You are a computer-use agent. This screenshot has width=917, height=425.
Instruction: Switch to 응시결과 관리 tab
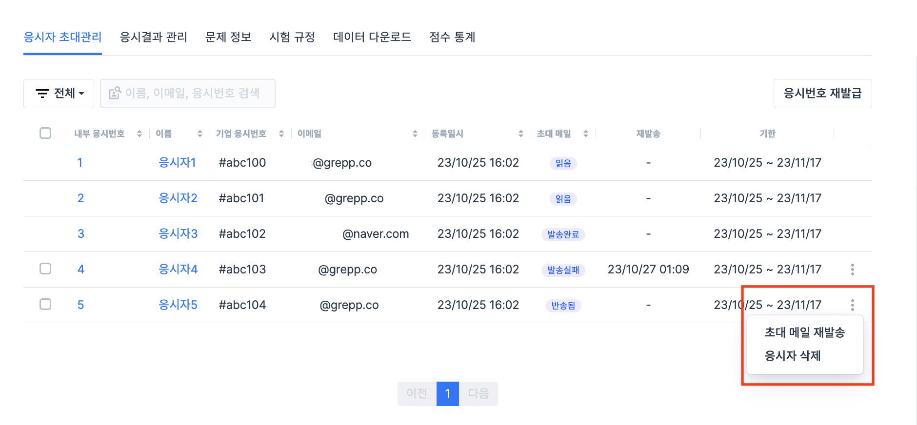154,37
